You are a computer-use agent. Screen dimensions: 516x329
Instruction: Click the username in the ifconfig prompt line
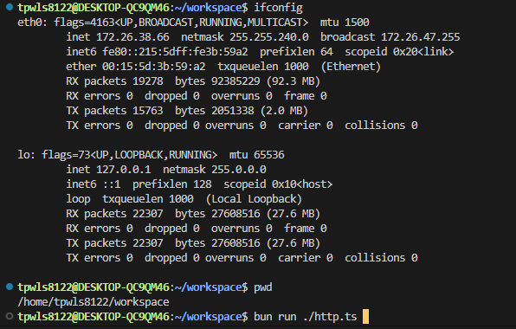tap(44, 8)
